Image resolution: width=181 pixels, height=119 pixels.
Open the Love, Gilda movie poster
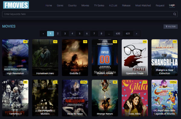tap(135, 98)
